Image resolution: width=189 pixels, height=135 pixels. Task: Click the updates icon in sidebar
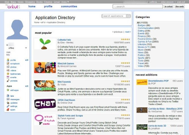8,103
